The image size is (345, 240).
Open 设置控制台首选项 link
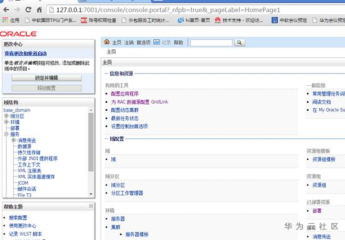[x=130, y=126]
